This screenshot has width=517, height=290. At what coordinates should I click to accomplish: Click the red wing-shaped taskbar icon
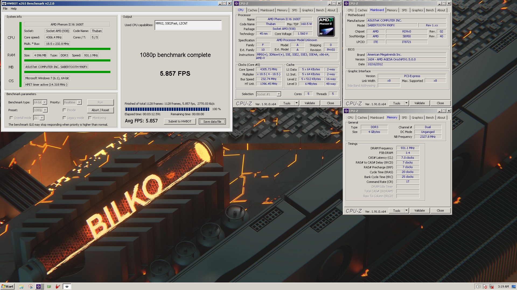click(x=58, y=287)
